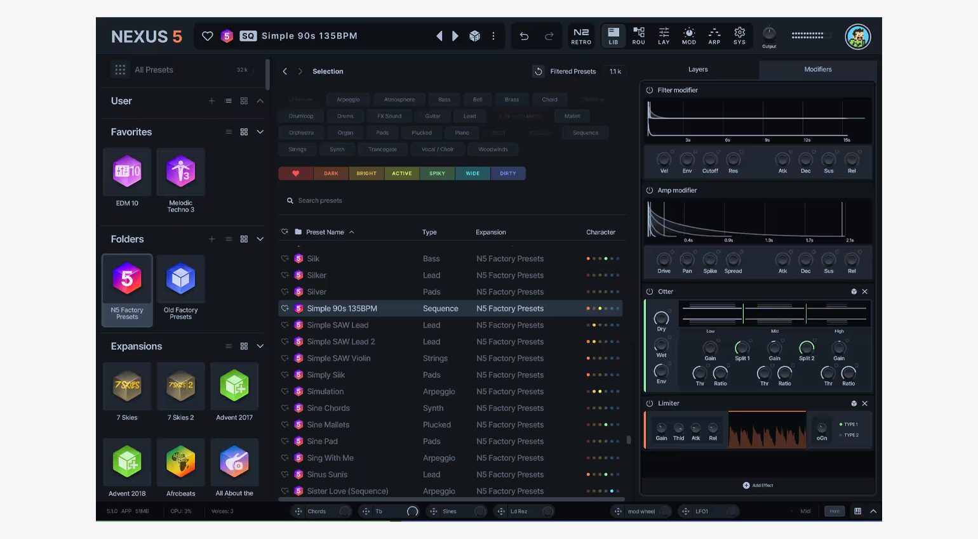Click the random preset dice icon
Screen dimensions: 978x539
(x=474, y=36)
